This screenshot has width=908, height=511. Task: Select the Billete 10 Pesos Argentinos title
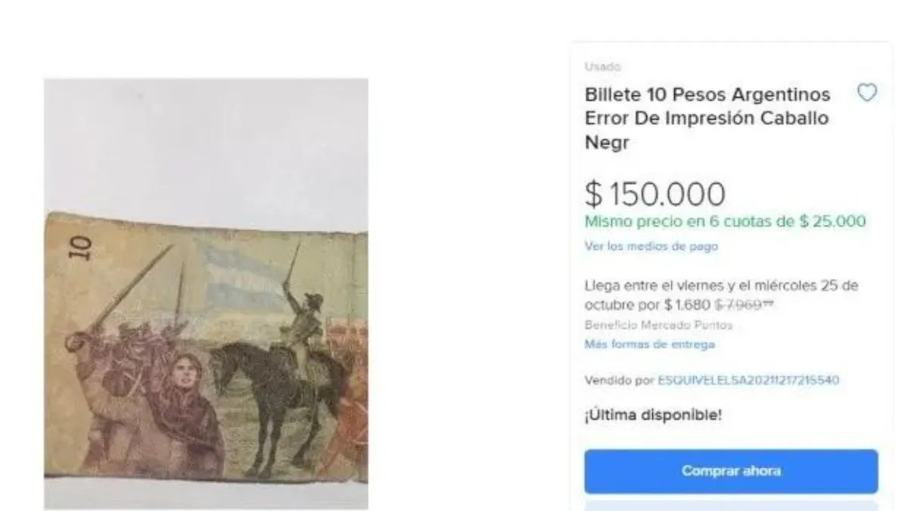(707, 119)
